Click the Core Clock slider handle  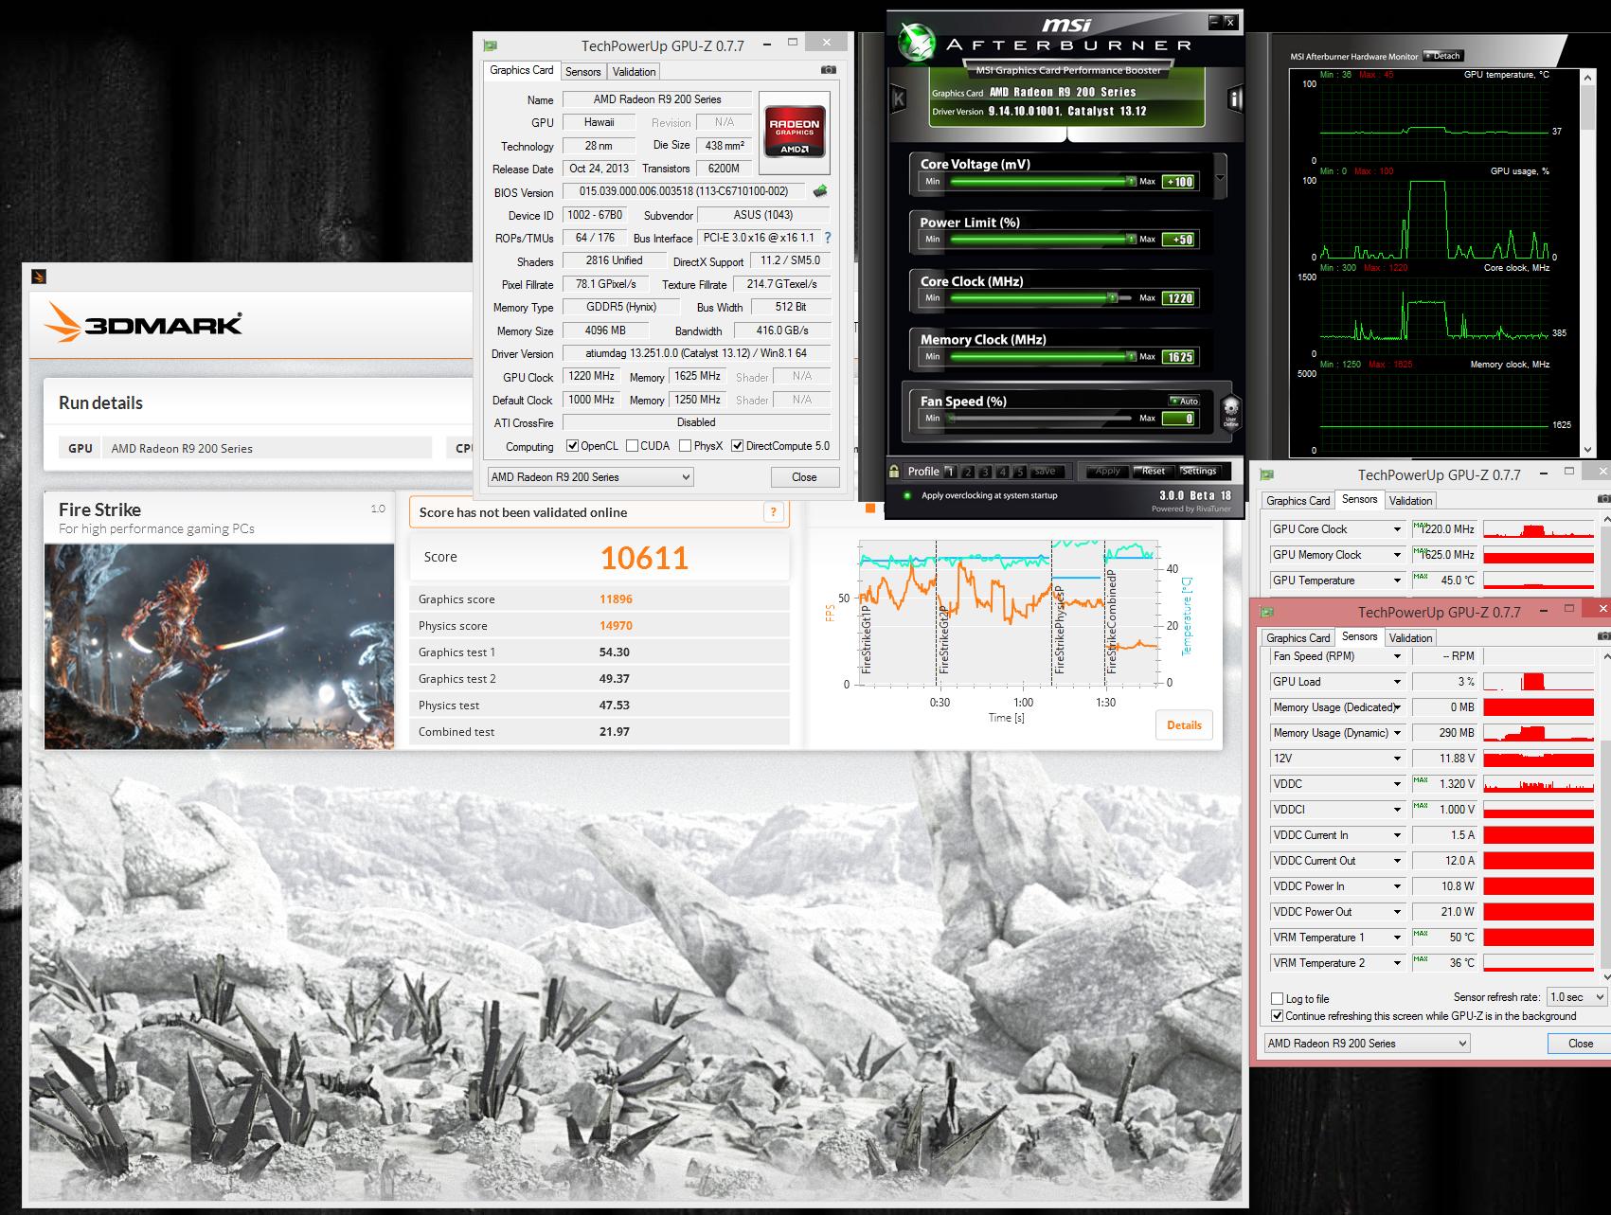[x=1111, y=297]
